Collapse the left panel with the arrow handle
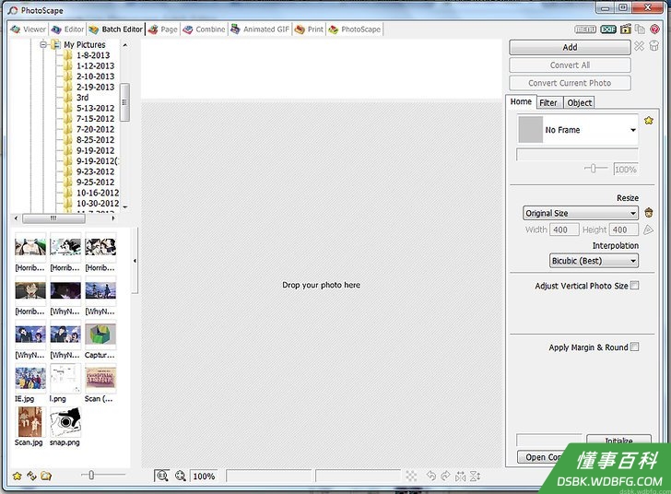Viewport: 671px width, 494px height. click(x=135, y=260)
